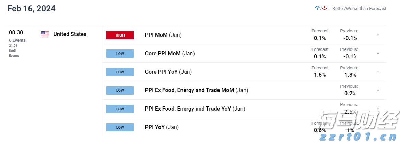Click the red HIGH importance badge
The width and height of the screenshot is (400, 142).
click(120, 35)
